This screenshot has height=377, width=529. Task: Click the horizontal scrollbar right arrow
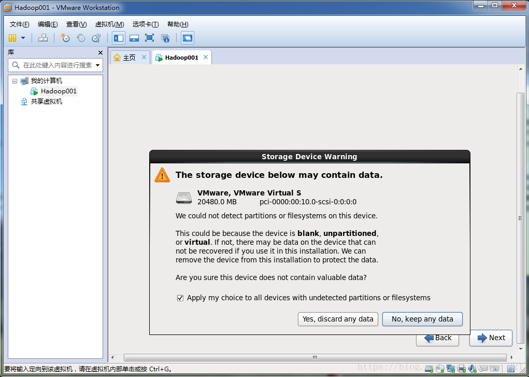(x=512, y=357)
